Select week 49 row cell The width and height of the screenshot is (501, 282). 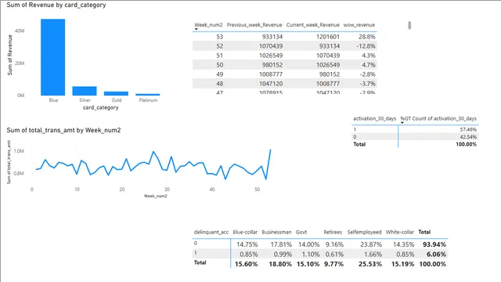pos(219,74)
